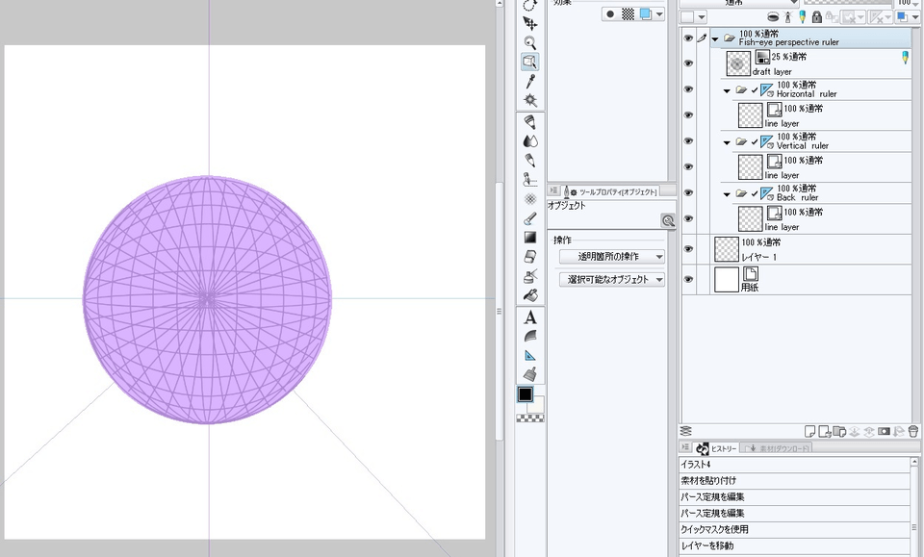This screenshot has width=924, height=557.
Task: Hide the 用紙 paper layer
Action: pyautogui.click(x=688, y=279)
